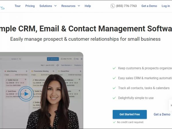
Task: Open the Tour page
Action: [x=17, y=6]
